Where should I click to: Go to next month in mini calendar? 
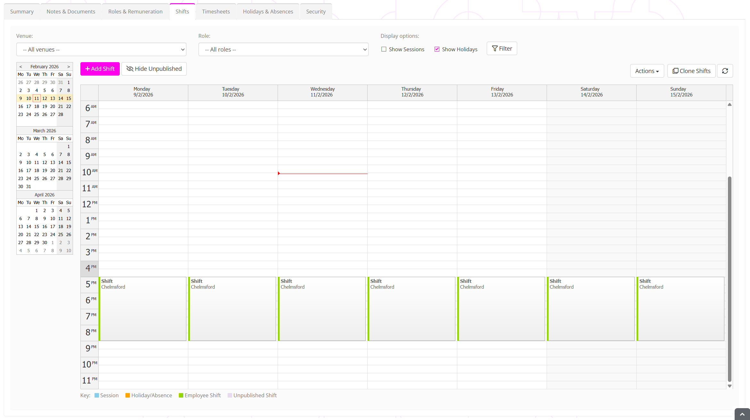(69, 67)
